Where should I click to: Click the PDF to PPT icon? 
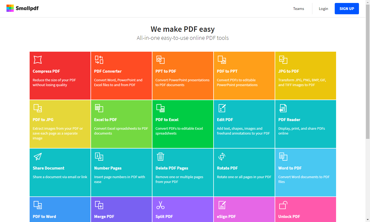coord(222,60)
